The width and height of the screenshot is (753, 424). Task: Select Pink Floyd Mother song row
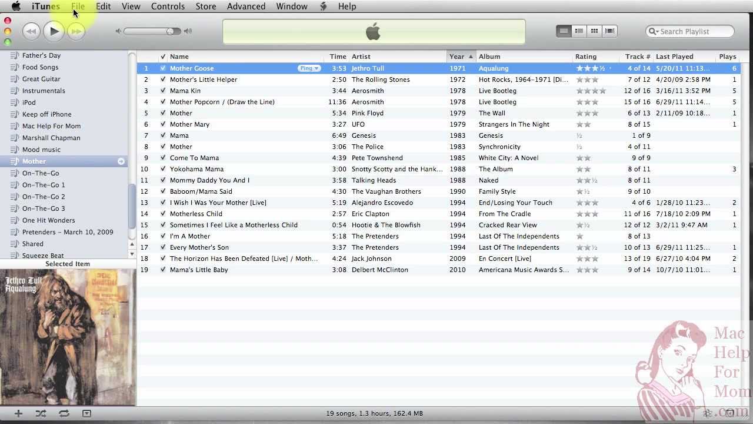(x=438, y=113)
